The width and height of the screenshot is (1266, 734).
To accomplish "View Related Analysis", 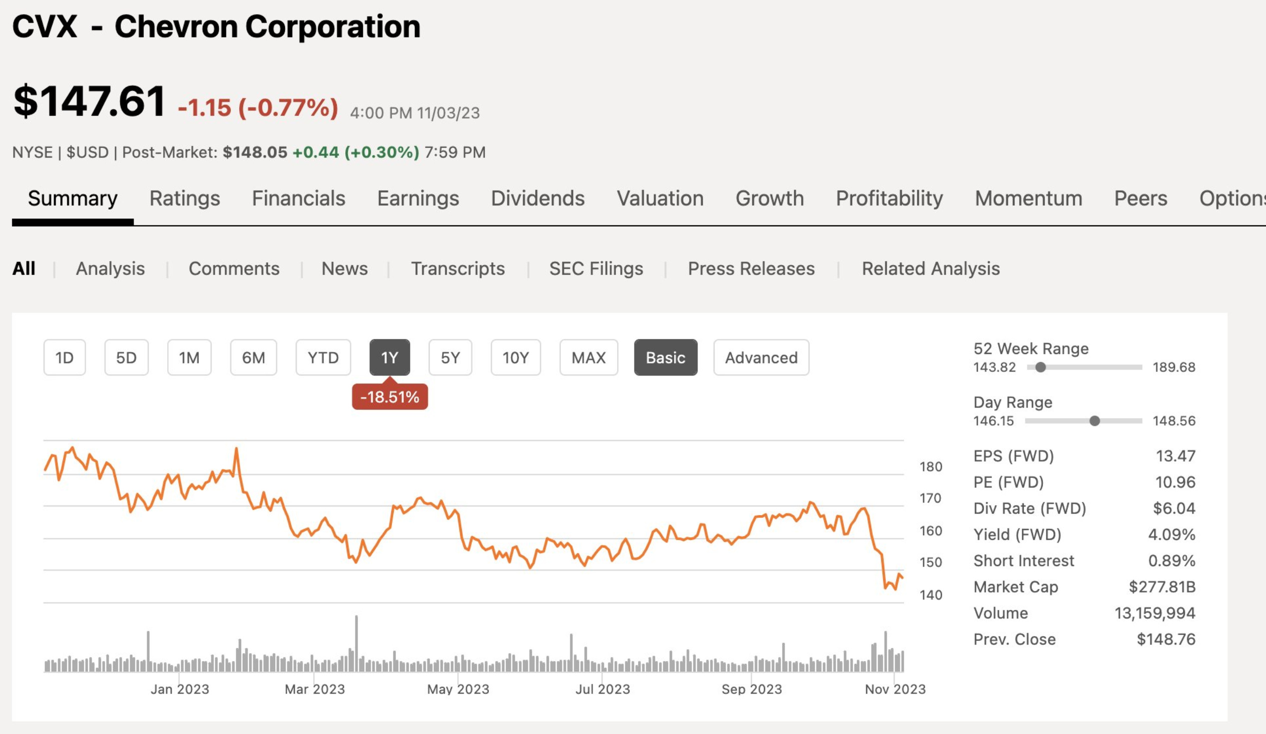I will tap(931, 268).
